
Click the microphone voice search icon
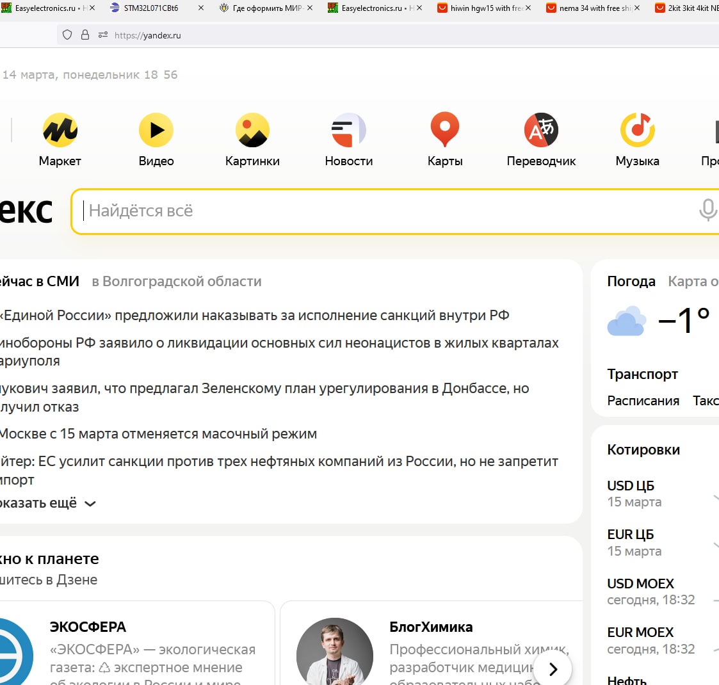pos(707,211)
